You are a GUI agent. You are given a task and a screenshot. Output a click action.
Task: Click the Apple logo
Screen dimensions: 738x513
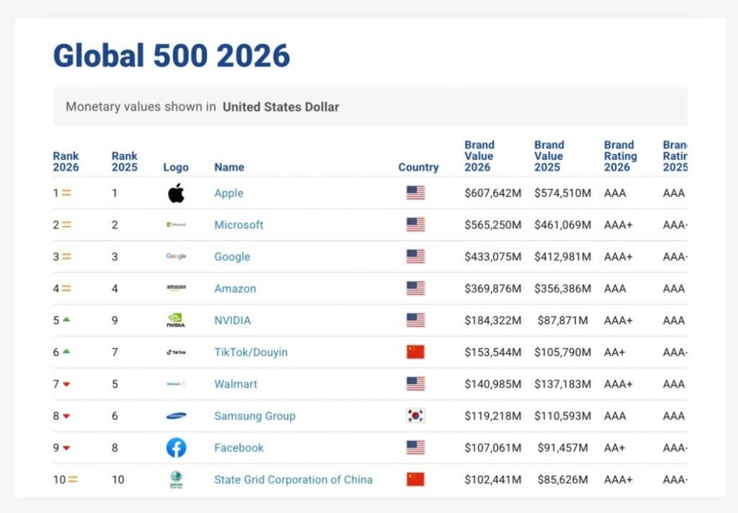pyautogui.click(x=175, y=193)
